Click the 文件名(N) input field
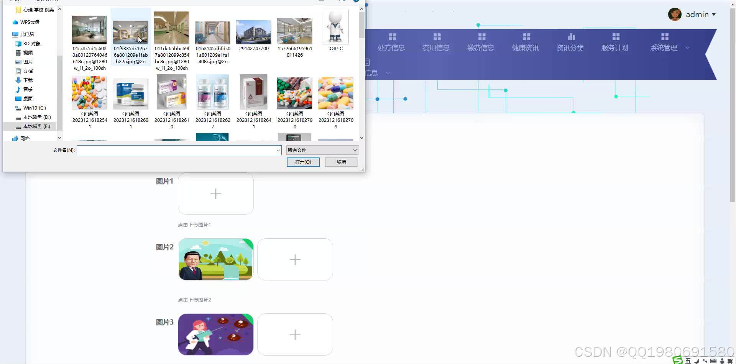The image size is (736, 364). (x=176, y=150)
